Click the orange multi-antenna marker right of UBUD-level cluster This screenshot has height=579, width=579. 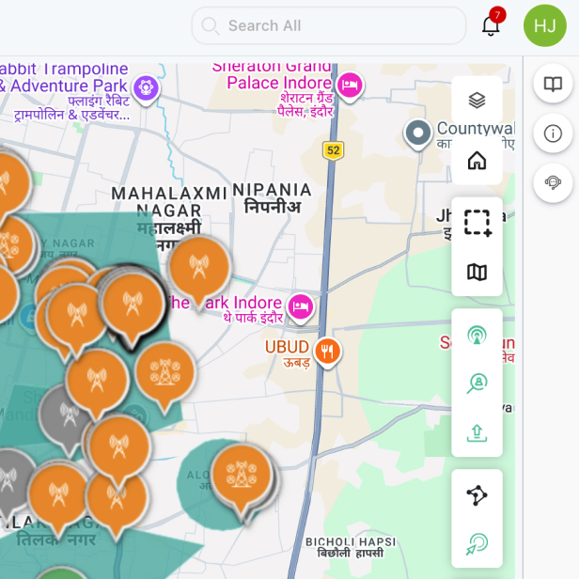pos(165,374)
